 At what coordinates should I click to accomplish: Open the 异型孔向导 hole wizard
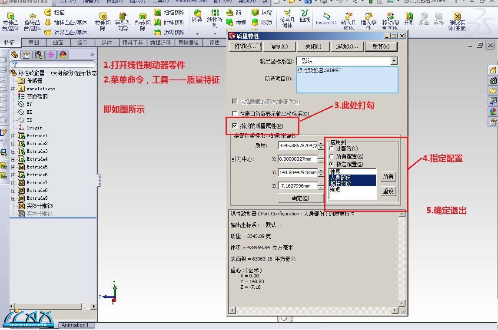tap(122, 22)
